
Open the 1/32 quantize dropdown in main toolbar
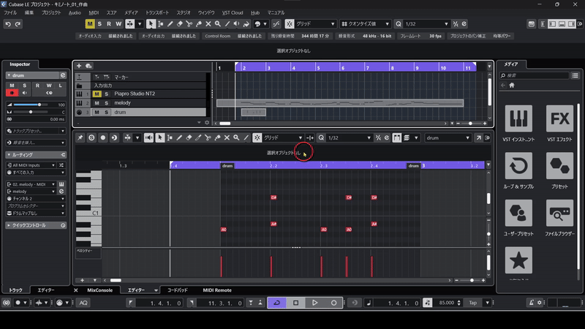pyautogui.click(x=426, y=24)
